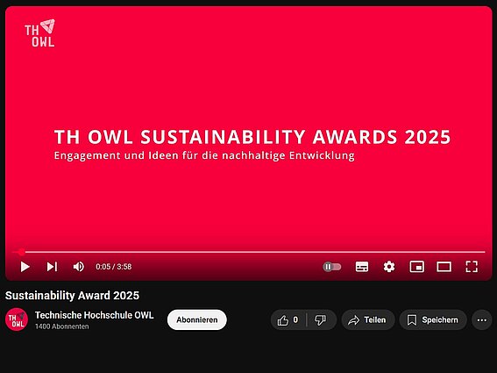Click the red playhead scrubber dot

pyautogui.click(x=21, y=252)
